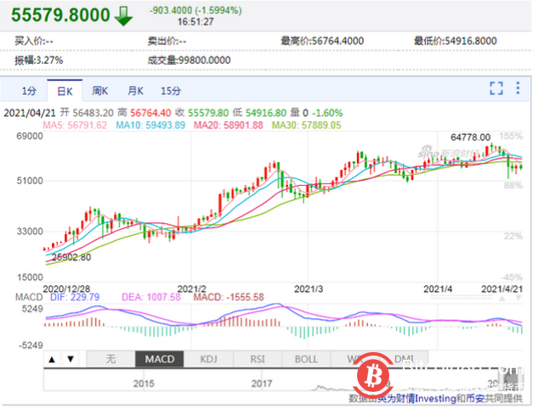Click the 最低价:54916.8000 value

pyautogui.click(x=456, y=41)
